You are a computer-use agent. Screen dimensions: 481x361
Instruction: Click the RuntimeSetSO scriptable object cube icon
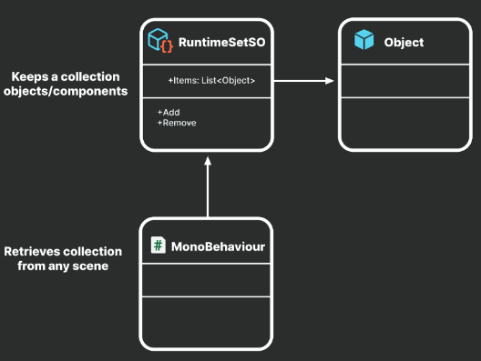(160, 40)
